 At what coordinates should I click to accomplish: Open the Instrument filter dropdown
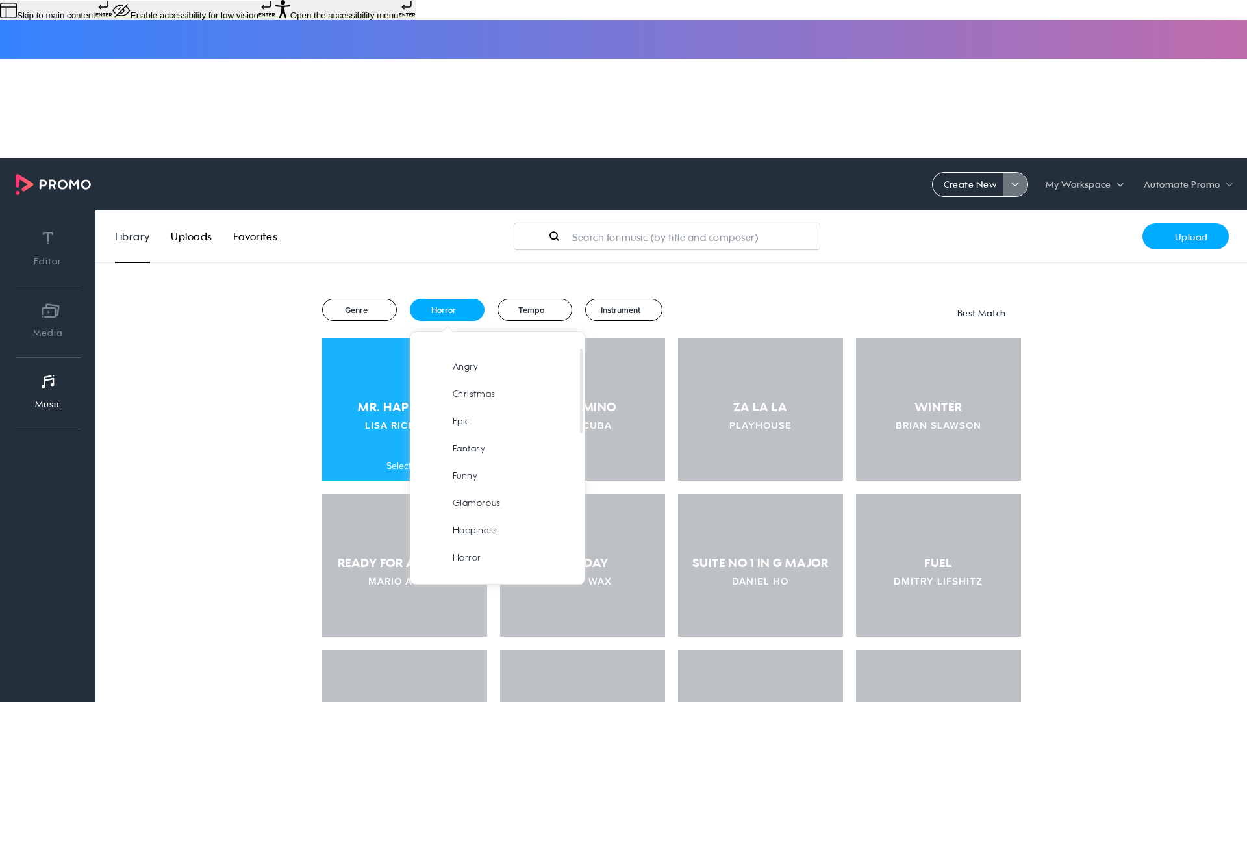tap(623, 310)
